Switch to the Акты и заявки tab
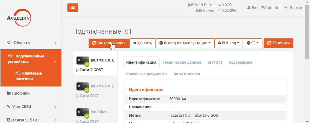This screenshot has height=123, width=310. pos(187,74)
